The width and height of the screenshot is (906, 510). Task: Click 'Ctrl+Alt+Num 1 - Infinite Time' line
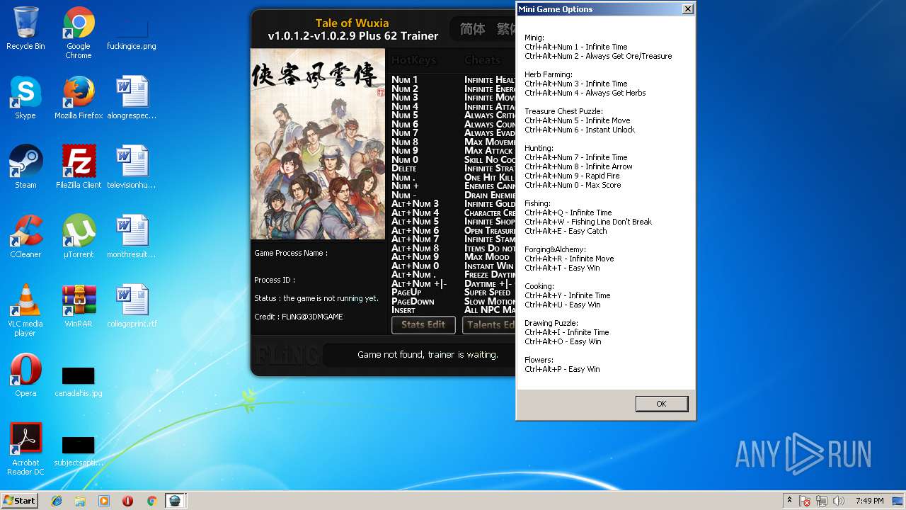[575, 47]
